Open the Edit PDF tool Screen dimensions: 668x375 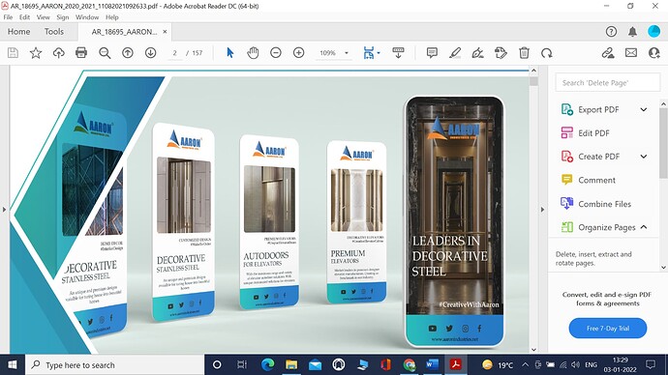593,133
